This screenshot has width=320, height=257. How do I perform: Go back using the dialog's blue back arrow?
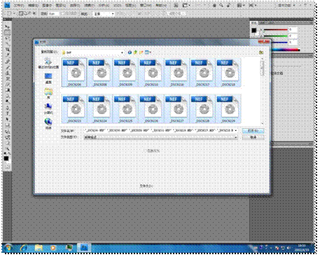[130, 53]
